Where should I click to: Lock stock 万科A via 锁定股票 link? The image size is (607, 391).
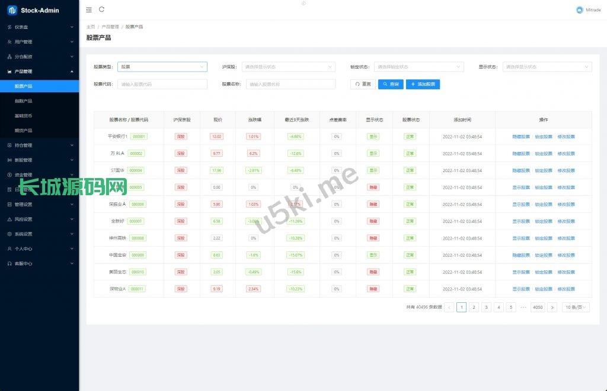tap(543, 153)
